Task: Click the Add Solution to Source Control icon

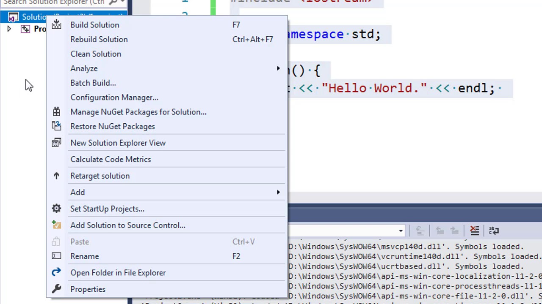Action: 56,225
